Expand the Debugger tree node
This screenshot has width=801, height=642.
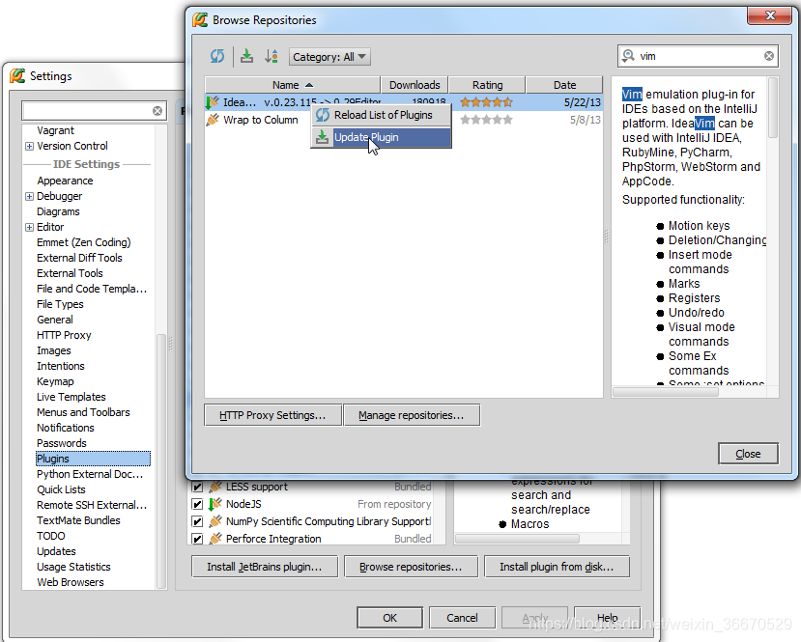pyautogui.click(x=30, y=197)
